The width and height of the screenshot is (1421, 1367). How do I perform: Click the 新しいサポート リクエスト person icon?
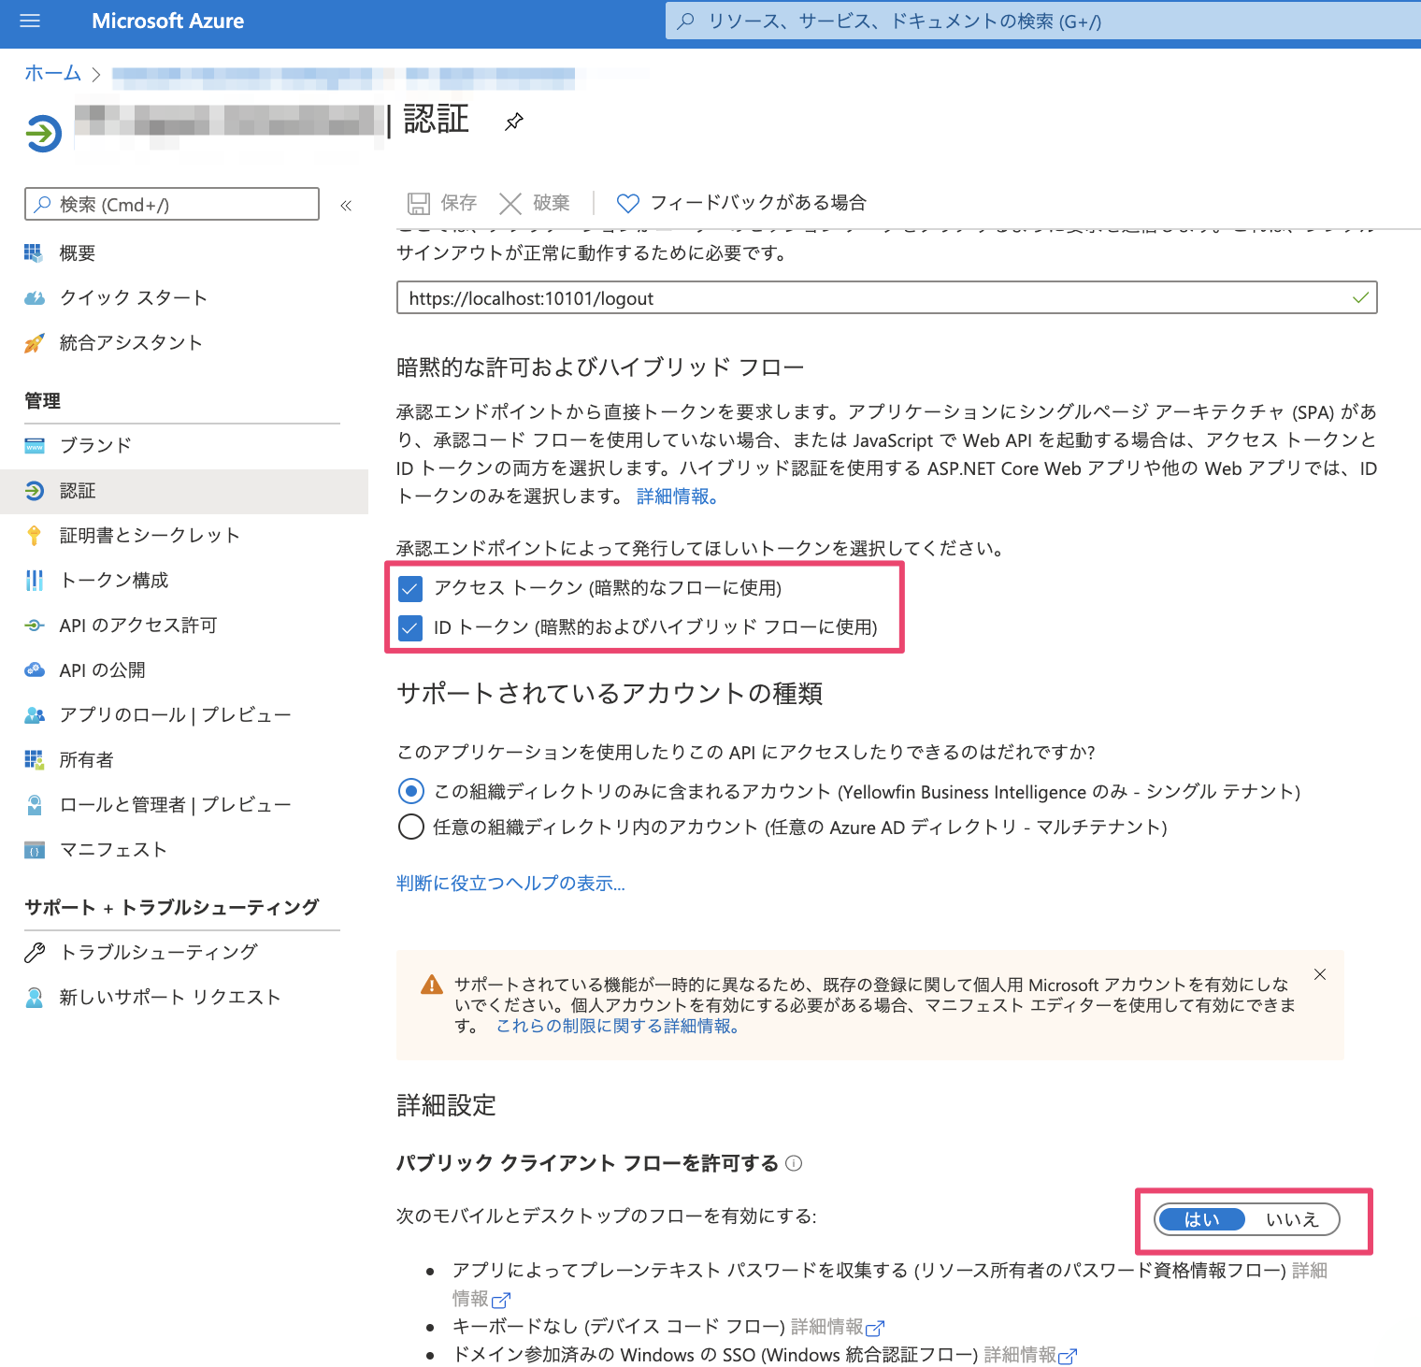[35, 998]
